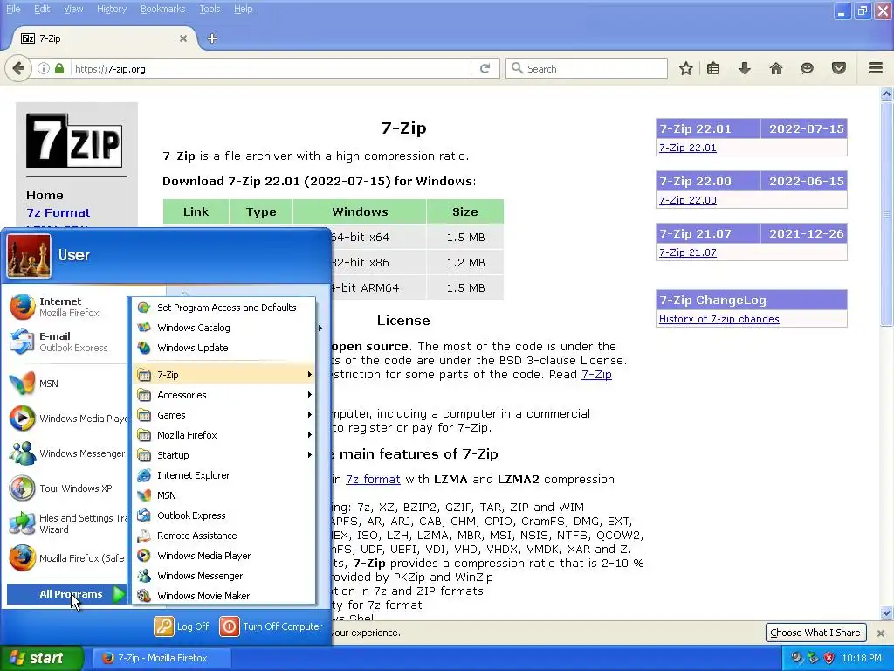894x671 pixels.
Task: Click the red security shield tray icon
Action: (829, 658)
